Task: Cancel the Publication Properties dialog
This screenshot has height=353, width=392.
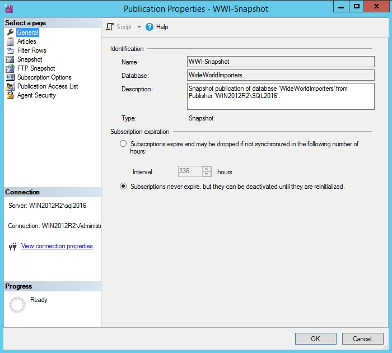Action: pyautogui.click(x=362, y=339)
